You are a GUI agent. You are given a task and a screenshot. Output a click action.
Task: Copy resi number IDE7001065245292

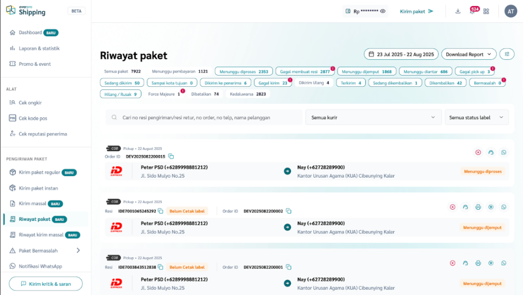click(160, 211)
